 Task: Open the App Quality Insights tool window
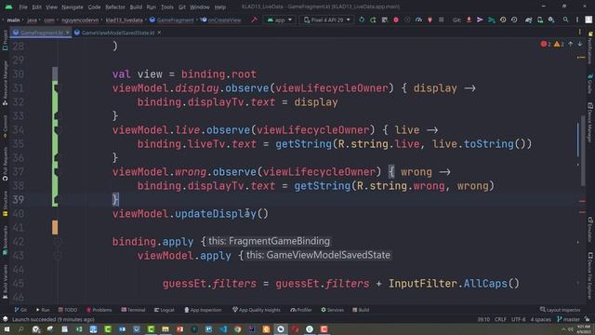(x=257, y=310)
